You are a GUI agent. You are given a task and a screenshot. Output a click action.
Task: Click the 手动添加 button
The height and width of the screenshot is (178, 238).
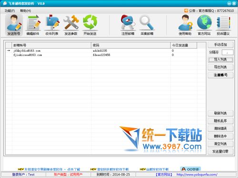click(220, 45)
